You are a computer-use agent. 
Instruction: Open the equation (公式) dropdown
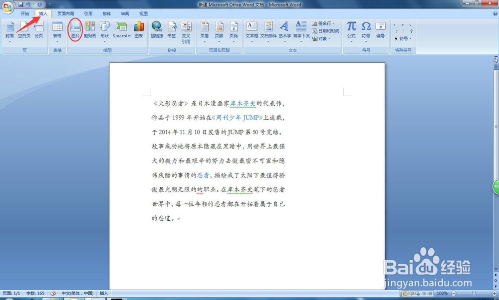click(x=352, y=32)
